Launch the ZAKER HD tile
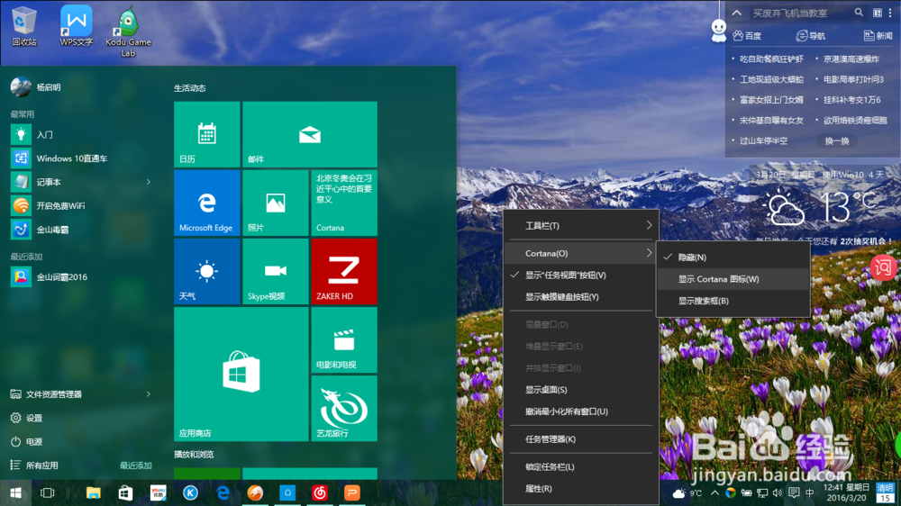 point(343,271)
